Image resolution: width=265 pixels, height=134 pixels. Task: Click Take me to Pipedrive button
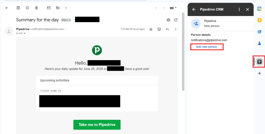coord(97,125)
